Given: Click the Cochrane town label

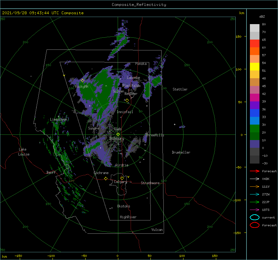Looking at the screenshot, I should click(101, 173).
